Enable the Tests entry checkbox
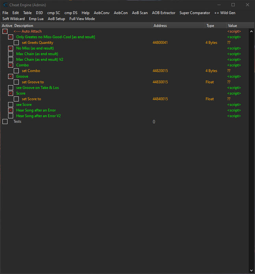Viewport: 255px width, 274px height. [x=5, y=122]
